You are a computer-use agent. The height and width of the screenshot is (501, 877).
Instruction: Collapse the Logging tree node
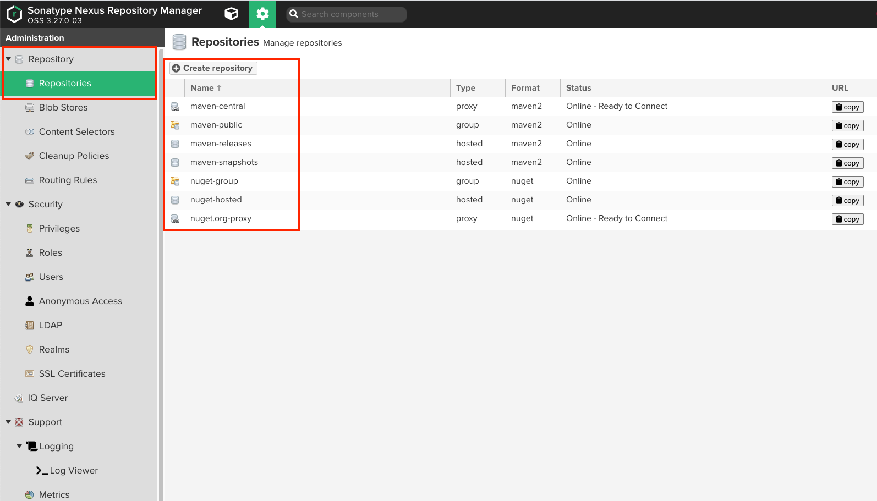tap(19, 446)
